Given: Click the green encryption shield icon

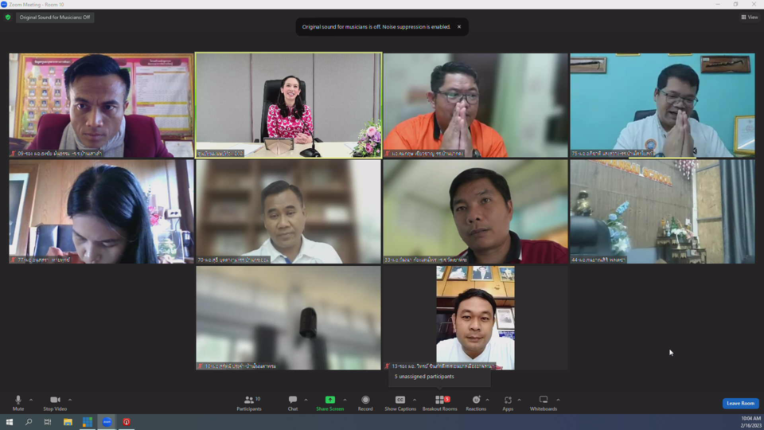Looking at the screenshot, I should (x=8, y=17).
